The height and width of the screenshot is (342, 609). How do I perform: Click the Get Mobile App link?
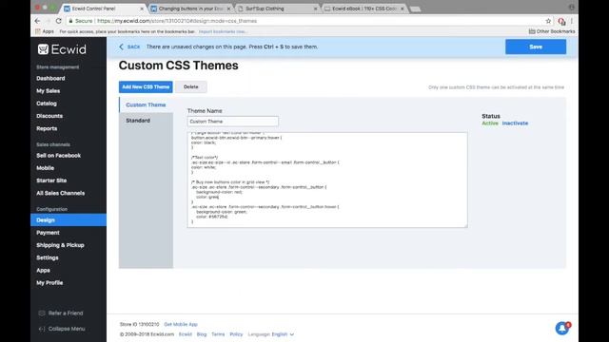click(x=181, y=324)
